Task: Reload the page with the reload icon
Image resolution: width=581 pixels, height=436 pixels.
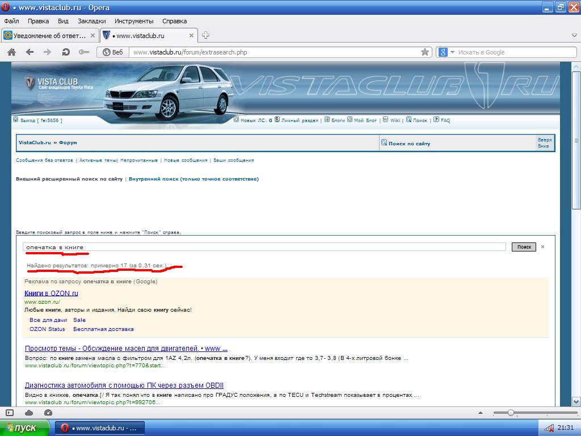Action: point(66,52)
